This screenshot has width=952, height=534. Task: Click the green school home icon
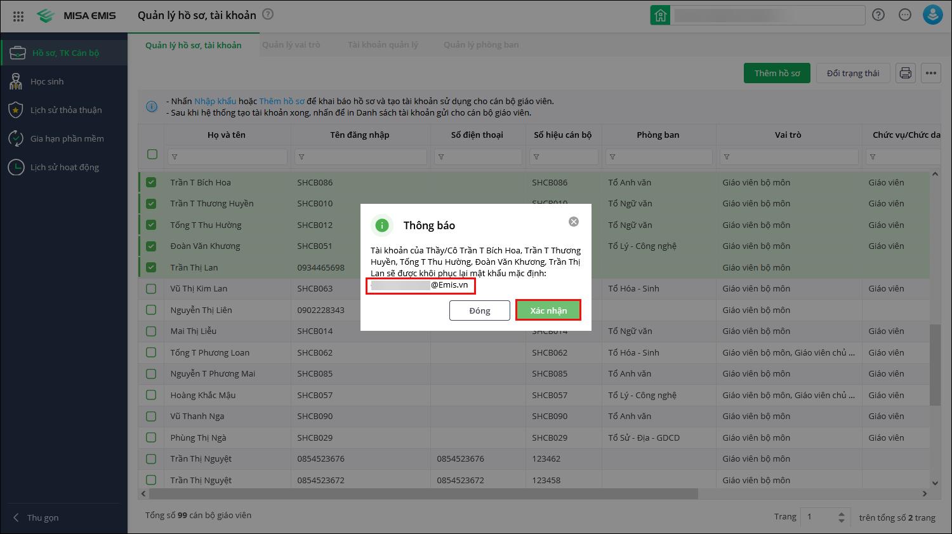(x=660, y=15)
